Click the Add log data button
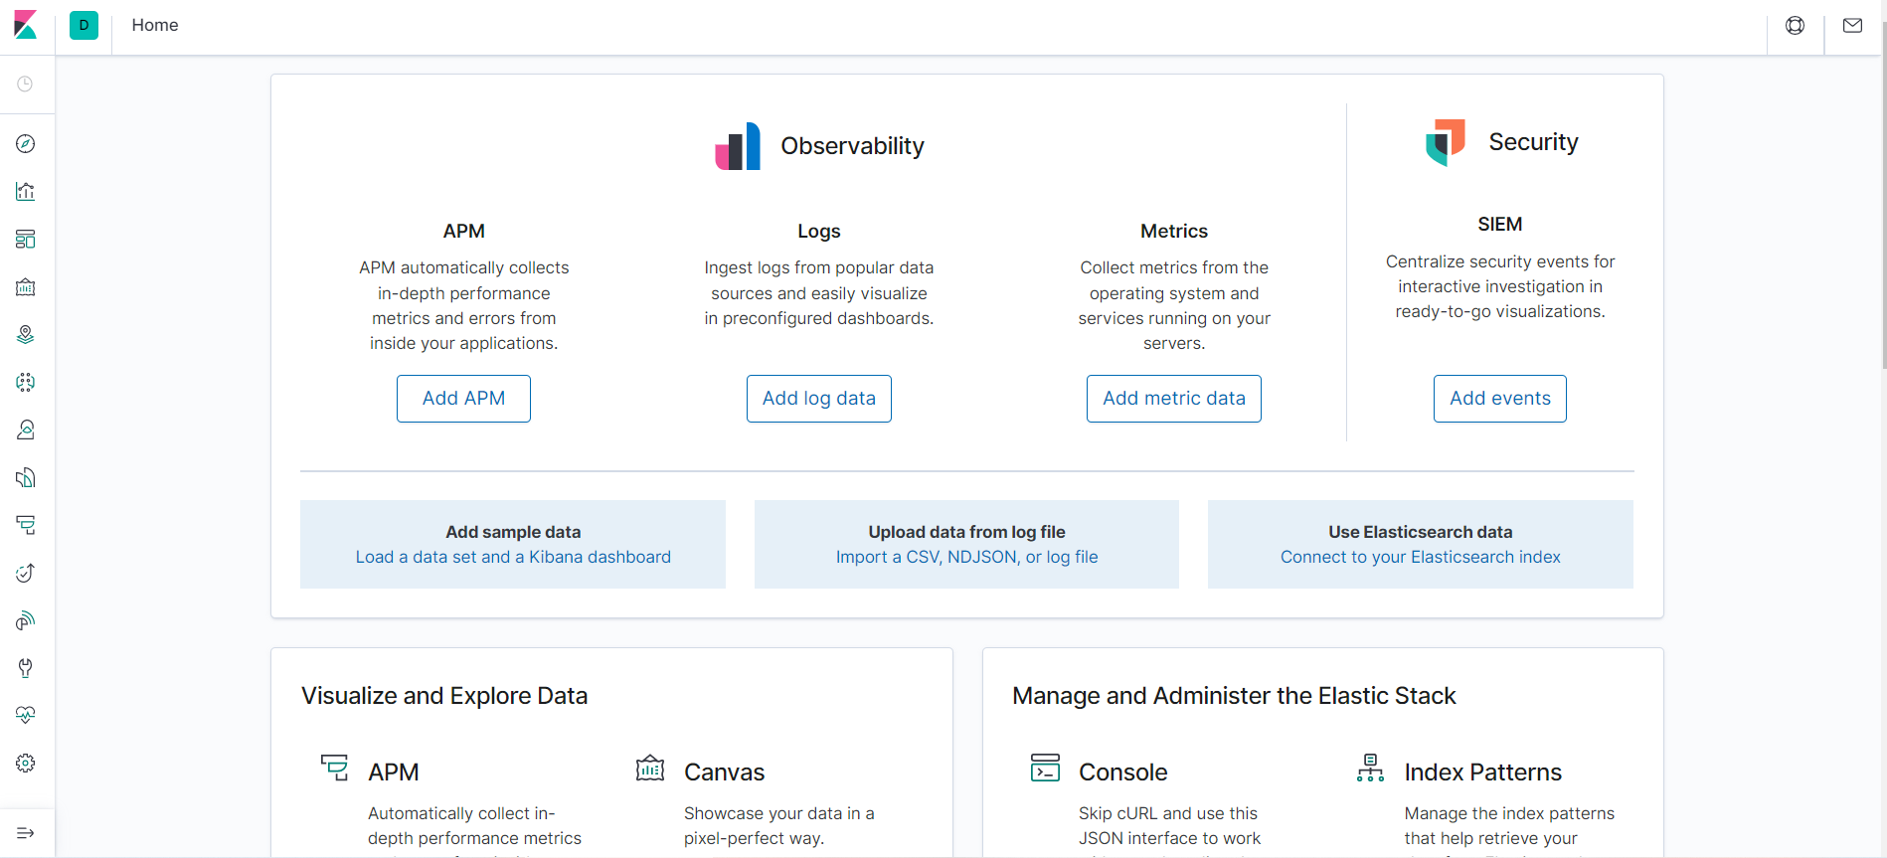This screenshot has width=1887, height=858. point(819,399)
